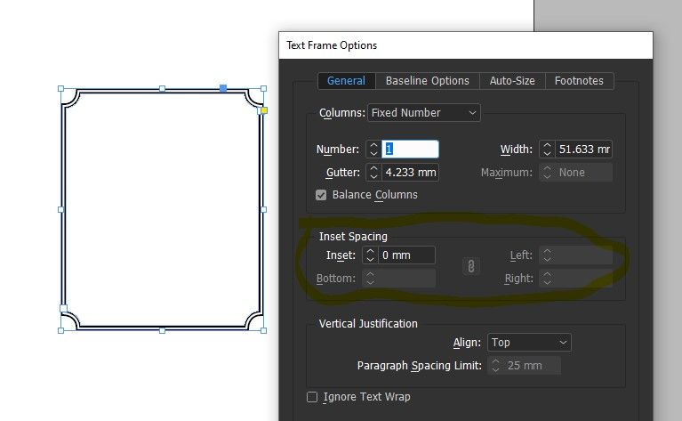Open the Footnotes tab
Screen dimensions: 682x421
tap(579, 81)
